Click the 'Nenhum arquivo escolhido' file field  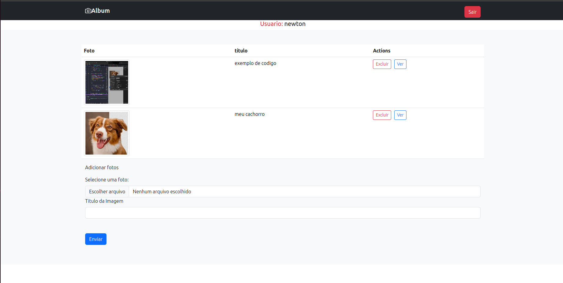click(304, 192)
